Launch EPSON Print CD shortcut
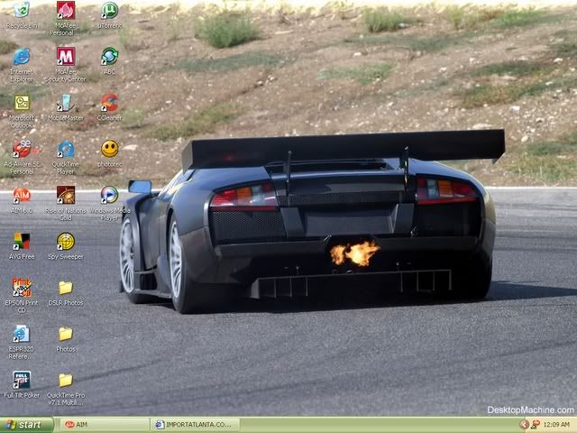577x433 pixels. click(x=22, y=288)
